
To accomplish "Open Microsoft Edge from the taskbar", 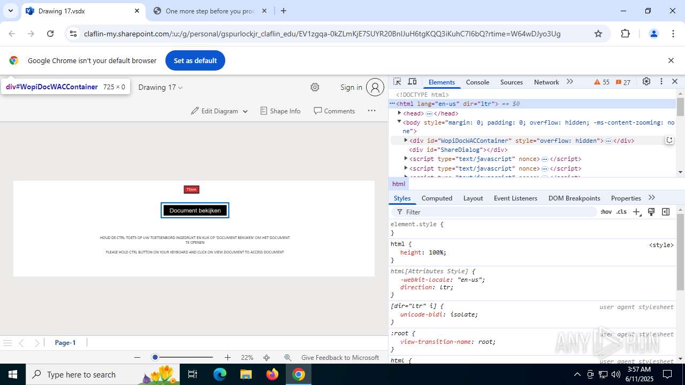I will click(220, 374).
